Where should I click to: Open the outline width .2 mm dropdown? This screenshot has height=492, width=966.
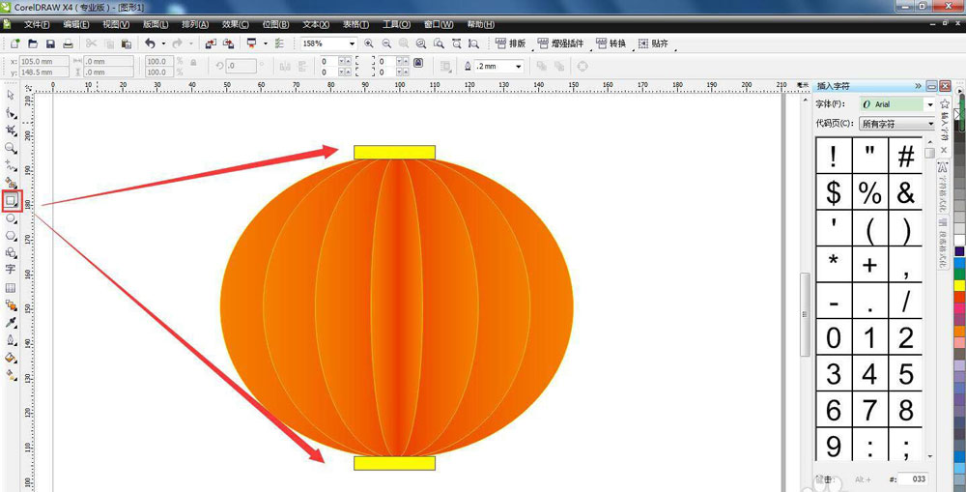pos(519,67)
